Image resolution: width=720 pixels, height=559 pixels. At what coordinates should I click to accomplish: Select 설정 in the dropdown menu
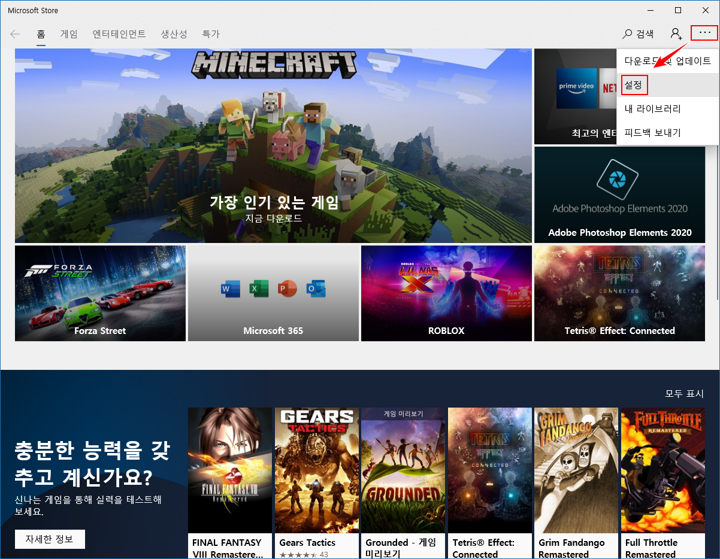tap(668, 85)
